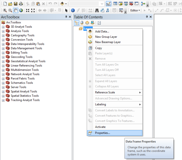Pin the ArcToolbox panel
Image resolution: width=182 pixels, height=160 pixels.
[x=66, y=17]
